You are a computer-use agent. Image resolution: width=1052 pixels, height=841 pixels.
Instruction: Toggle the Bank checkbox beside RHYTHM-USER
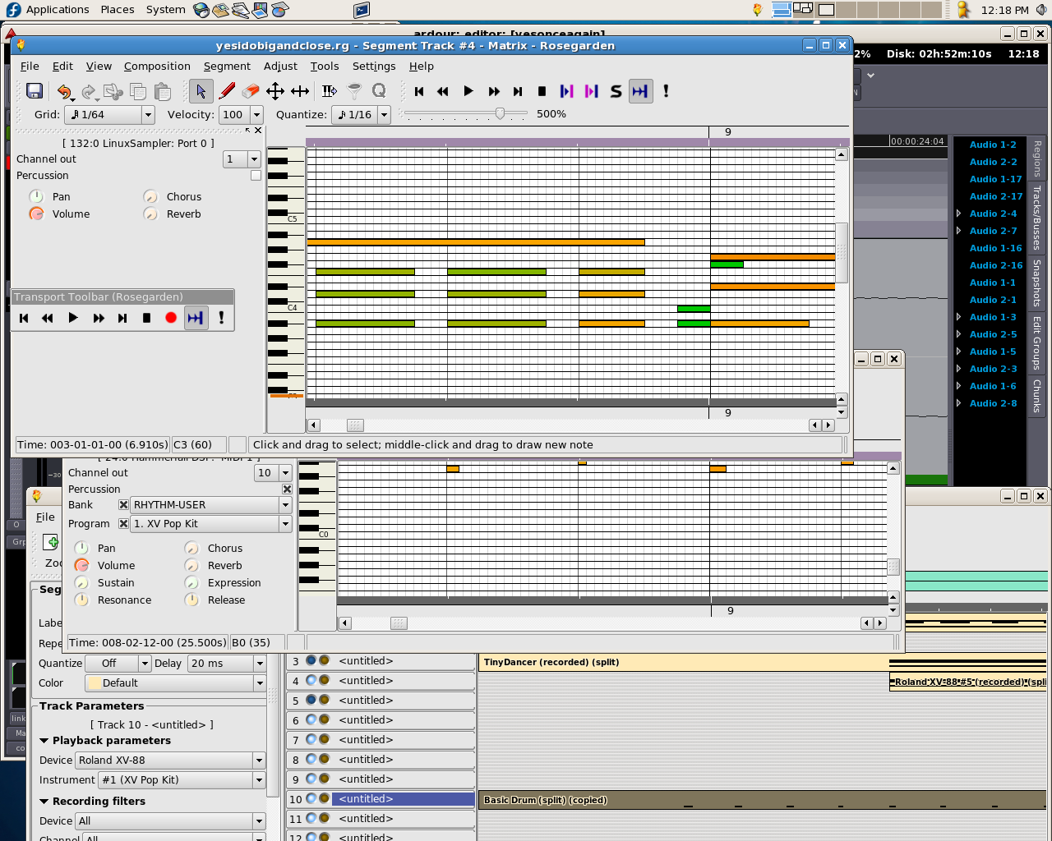(123, 505)
